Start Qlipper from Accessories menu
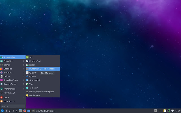Screen dimensions: 181x113 (43, 73)
